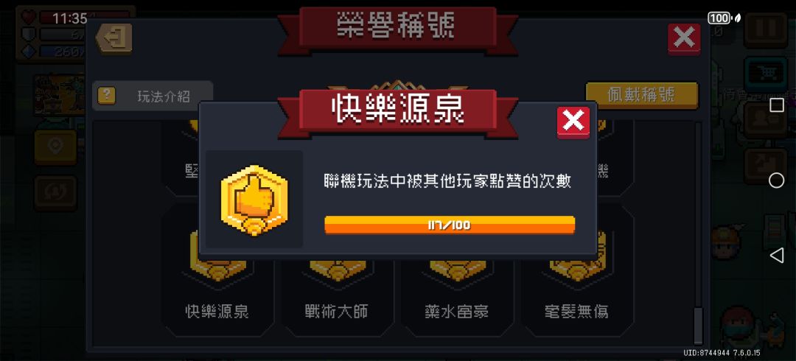Click the 117/100 orange progress bar
This screenshot has height=361, width=796.
click(x=450, y=225)
